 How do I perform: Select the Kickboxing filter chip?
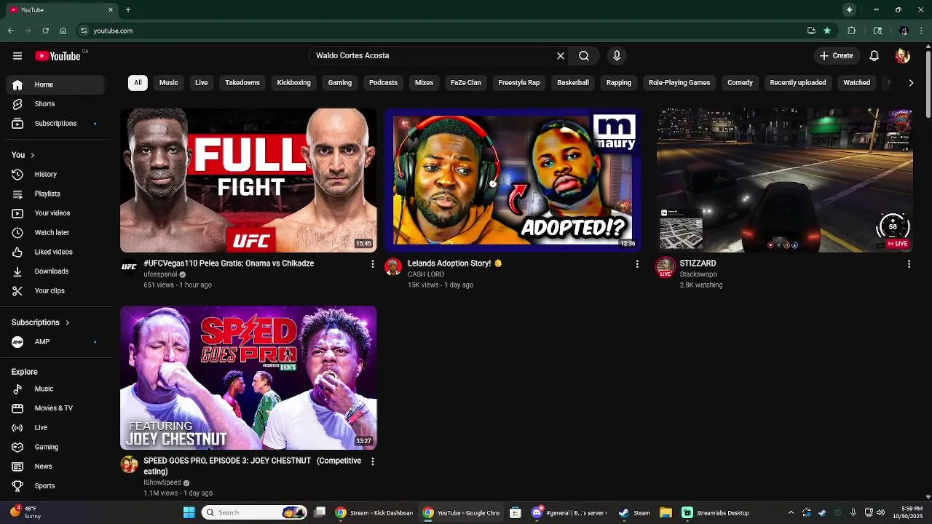pos(294,83)
